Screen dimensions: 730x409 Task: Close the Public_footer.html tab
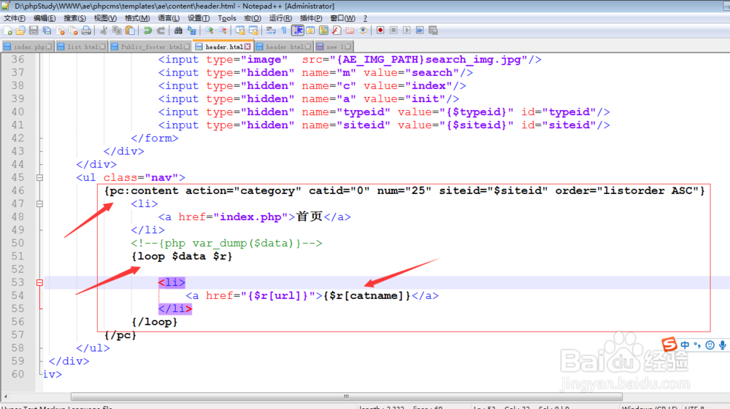click(x=187, y=47)
